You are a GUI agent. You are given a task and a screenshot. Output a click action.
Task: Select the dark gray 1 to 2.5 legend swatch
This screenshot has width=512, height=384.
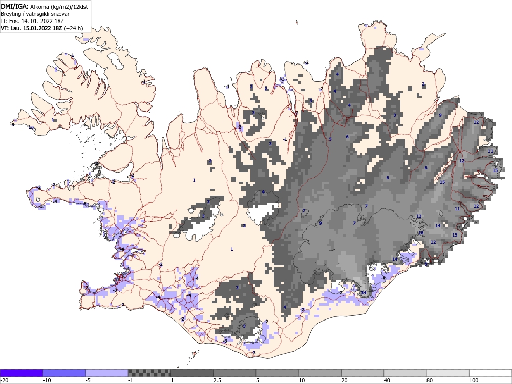[192, 373]
